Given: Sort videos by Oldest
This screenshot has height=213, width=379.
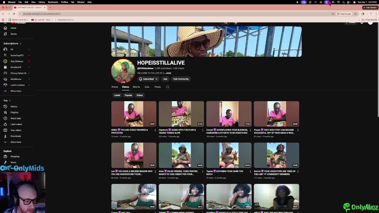Looking at the screenshot, I should point(139,95).
